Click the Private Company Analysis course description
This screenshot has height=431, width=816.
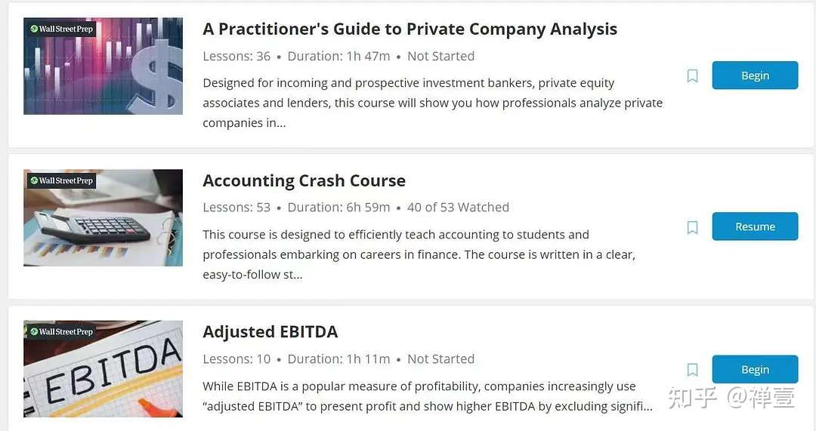coord(432,103)
